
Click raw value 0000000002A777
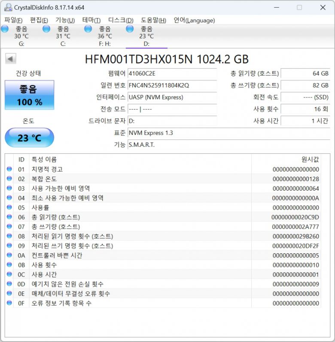coord(295,227)
